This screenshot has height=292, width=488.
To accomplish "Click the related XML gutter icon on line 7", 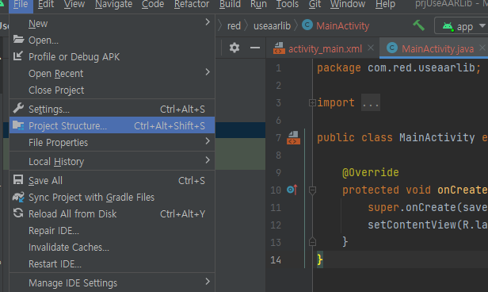I will click(293, 138).
